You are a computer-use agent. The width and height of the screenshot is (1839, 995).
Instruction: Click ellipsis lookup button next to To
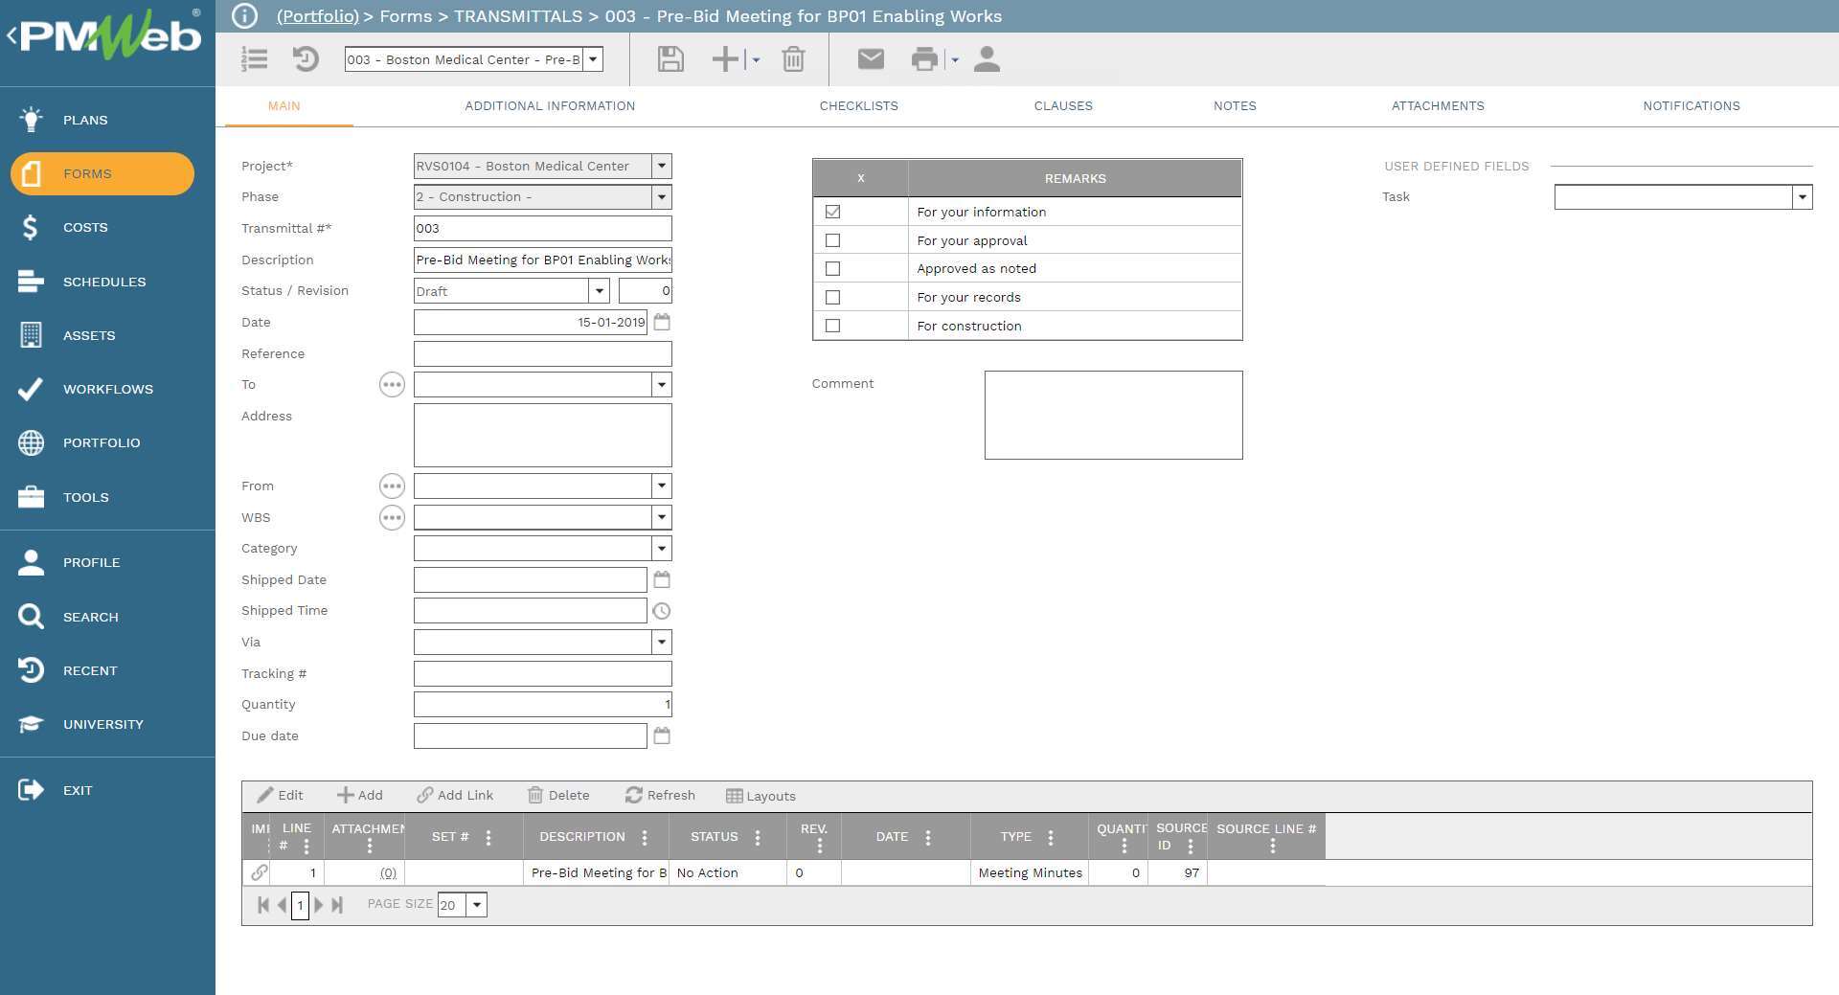[x=392, y=385]
